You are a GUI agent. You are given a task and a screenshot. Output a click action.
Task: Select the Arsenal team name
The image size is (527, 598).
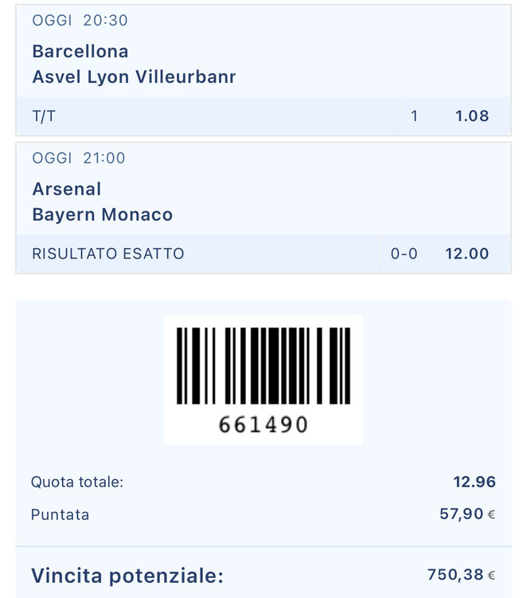pyautogui.click(x=67, y=190)
